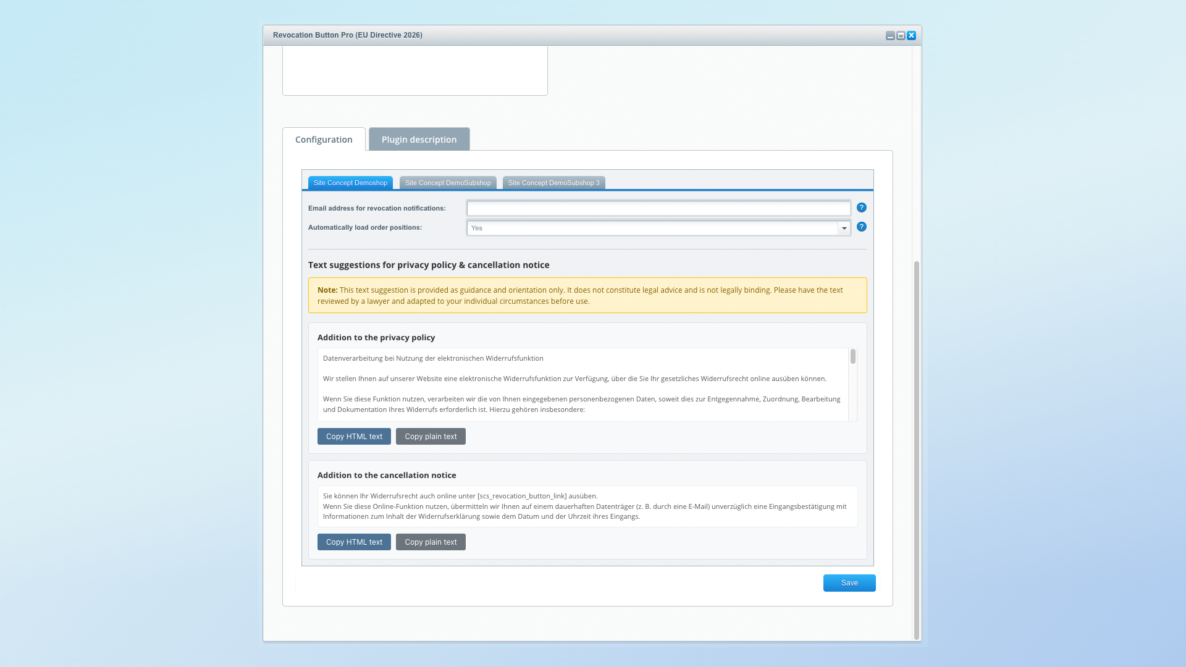Save the plugin configuration
Screen dimensions: 1186x667
tap(849, 583)
